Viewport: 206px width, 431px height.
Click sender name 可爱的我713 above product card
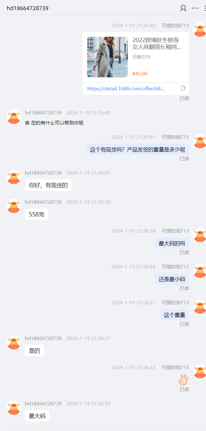pos(175,26)
